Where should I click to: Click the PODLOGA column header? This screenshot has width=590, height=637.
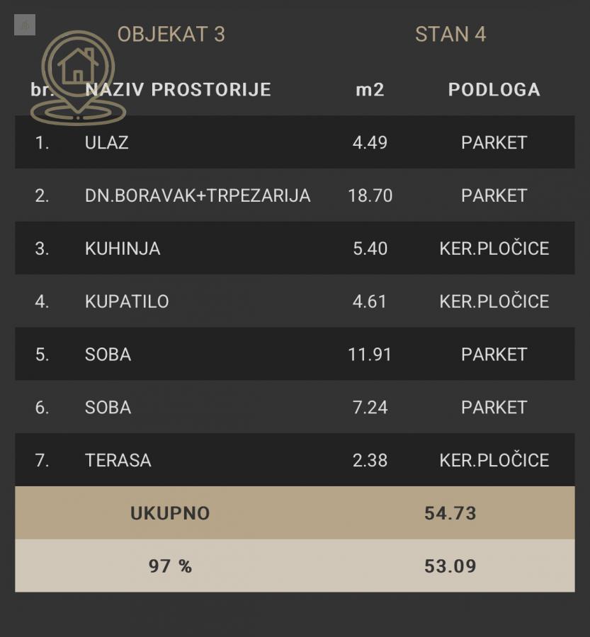(x=494, y=90)
